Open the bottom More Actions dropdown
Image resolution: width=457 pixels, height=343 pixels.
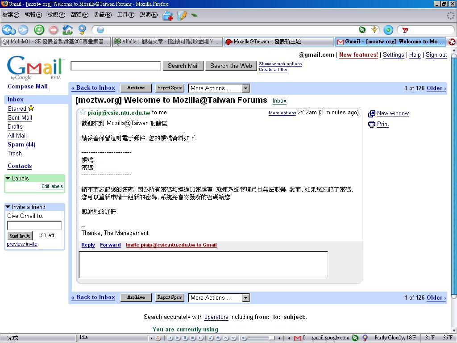point(219,298)
